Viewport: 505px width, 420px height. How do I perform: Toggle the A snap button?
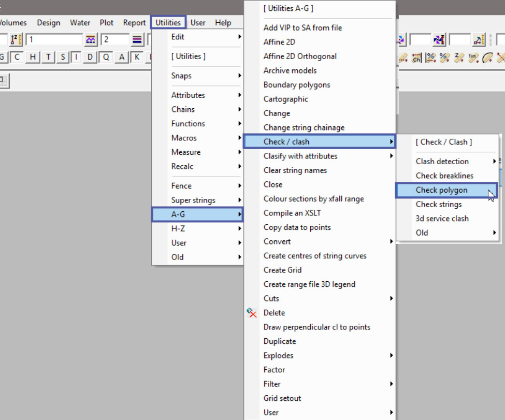pos(122,57)
